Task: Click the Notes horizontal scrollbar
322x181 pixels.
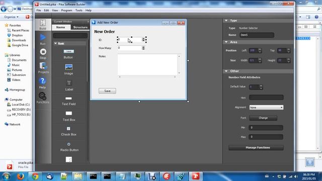Action: pyautogui.click(x=147, y=77)
